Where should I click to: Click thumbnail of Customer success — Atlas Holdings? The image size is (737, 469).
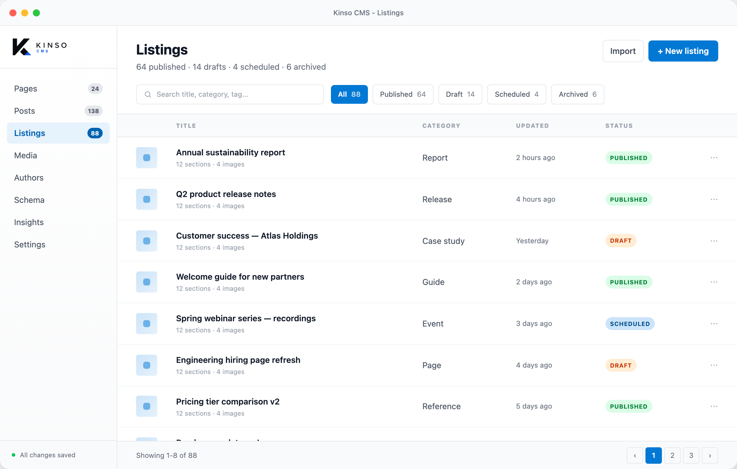click(147, 241)
